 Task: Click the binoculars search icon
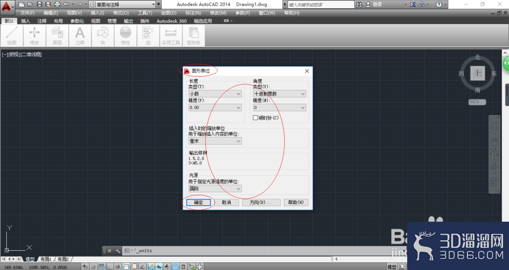[359, 5]
